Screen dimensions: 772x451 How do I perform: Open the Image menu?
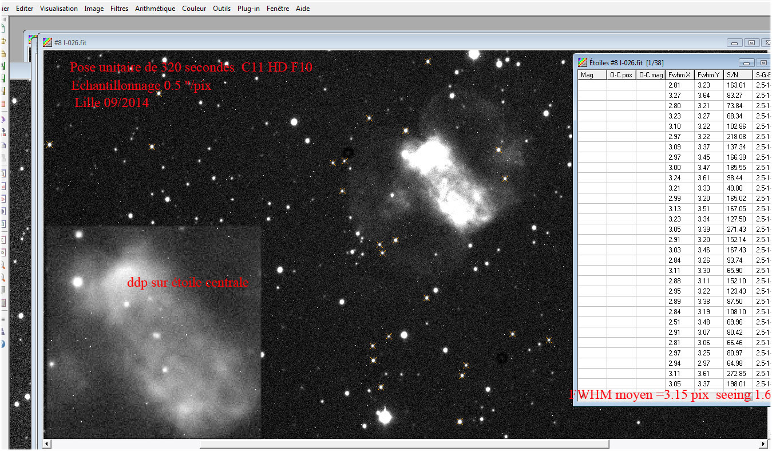tap(94, 9)
